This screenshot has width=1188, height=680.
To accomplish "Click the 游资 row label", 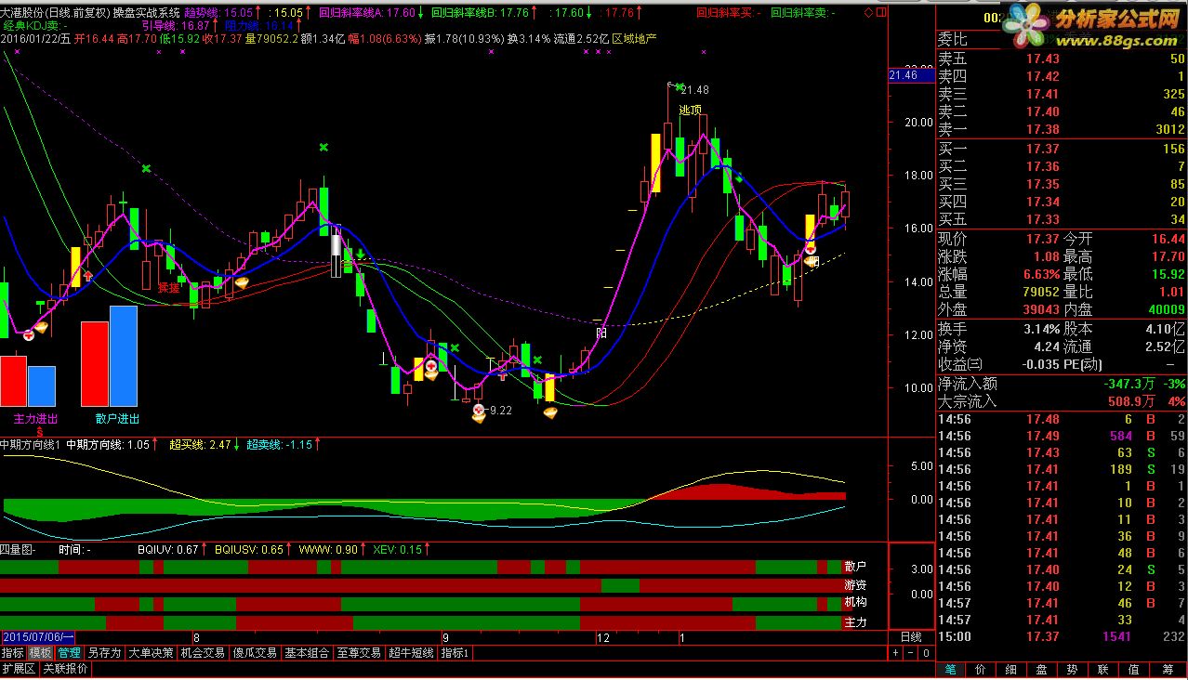I will click(x=855, y=585).
